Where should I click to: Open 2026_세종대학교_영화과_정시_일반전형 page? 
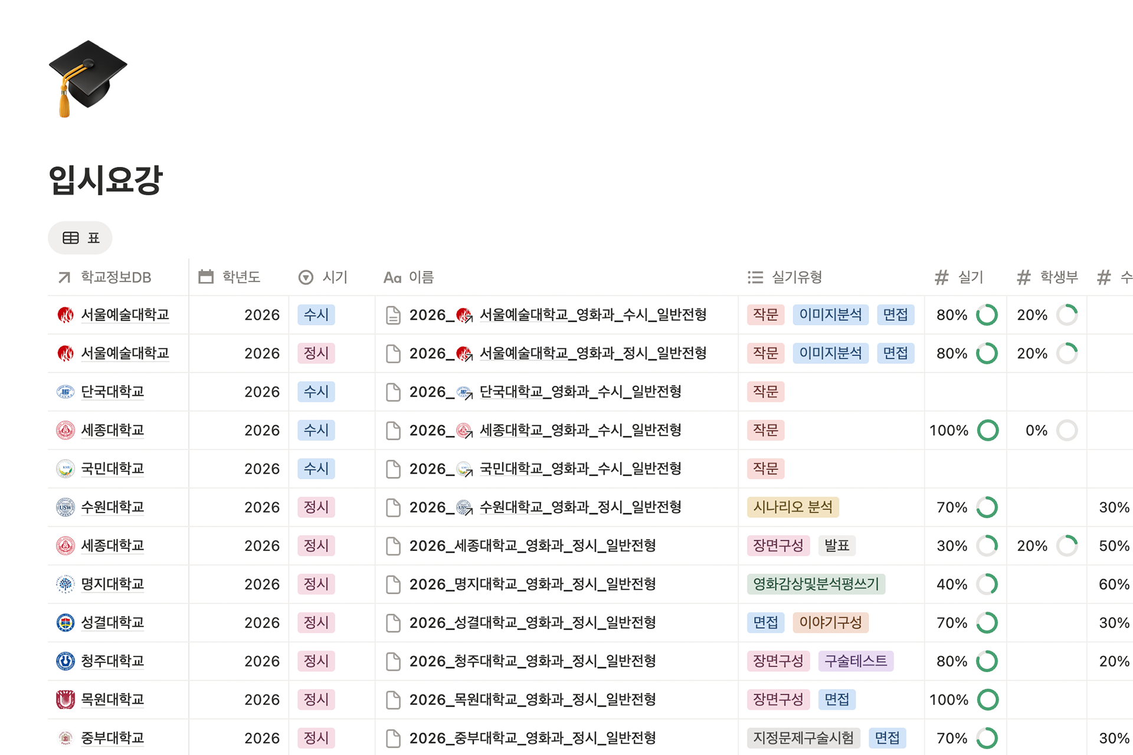tap(533, 546)
